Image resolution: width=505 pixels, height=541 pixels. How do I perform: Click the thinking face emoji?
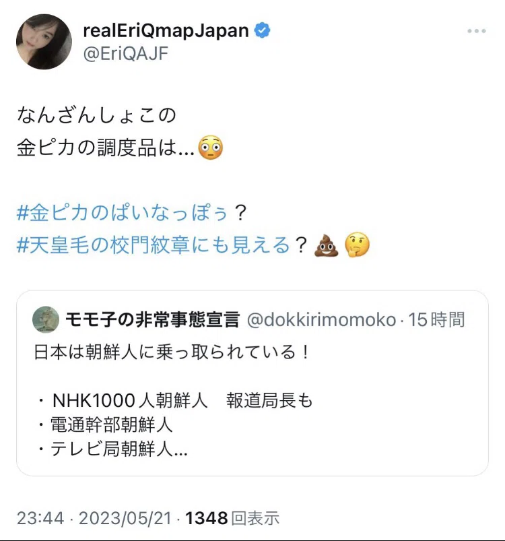(357, 245)
